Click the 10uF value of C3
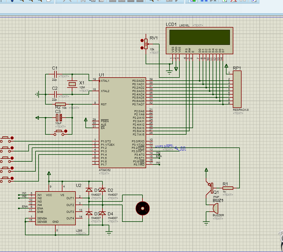The width and height of the screenshot is (283, 252). (x=58, y=123)
